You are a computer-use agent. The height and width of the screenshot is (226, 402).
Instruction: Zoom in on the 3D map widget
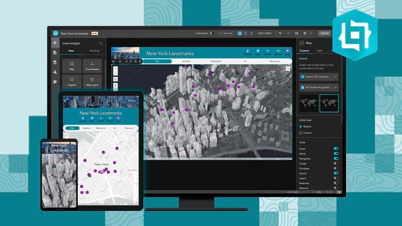point(116,69)
